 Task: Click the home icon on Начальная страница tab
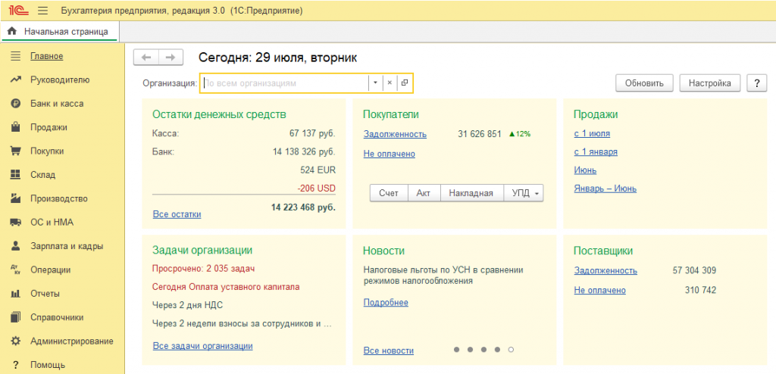coord(12,31)
